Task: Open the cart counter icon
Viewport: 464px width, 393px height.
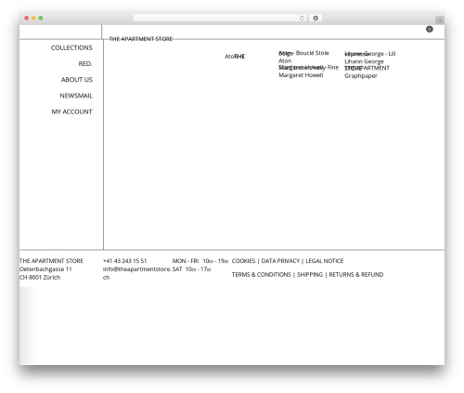Action: [430, 29]
